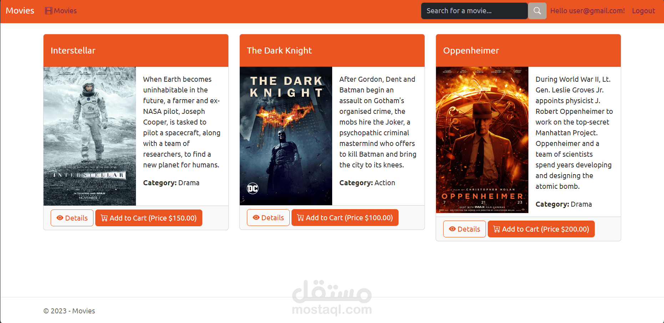The image size is (664, 323).
Task: Click the magnifier search button
Action: pos(537,11)
